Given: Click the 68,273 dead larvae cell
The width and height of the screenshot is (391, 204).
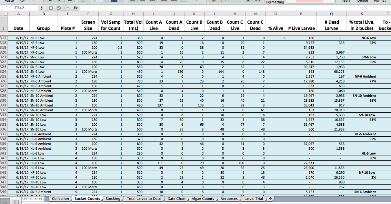Looking at the screenshot, I should point(331,72).
